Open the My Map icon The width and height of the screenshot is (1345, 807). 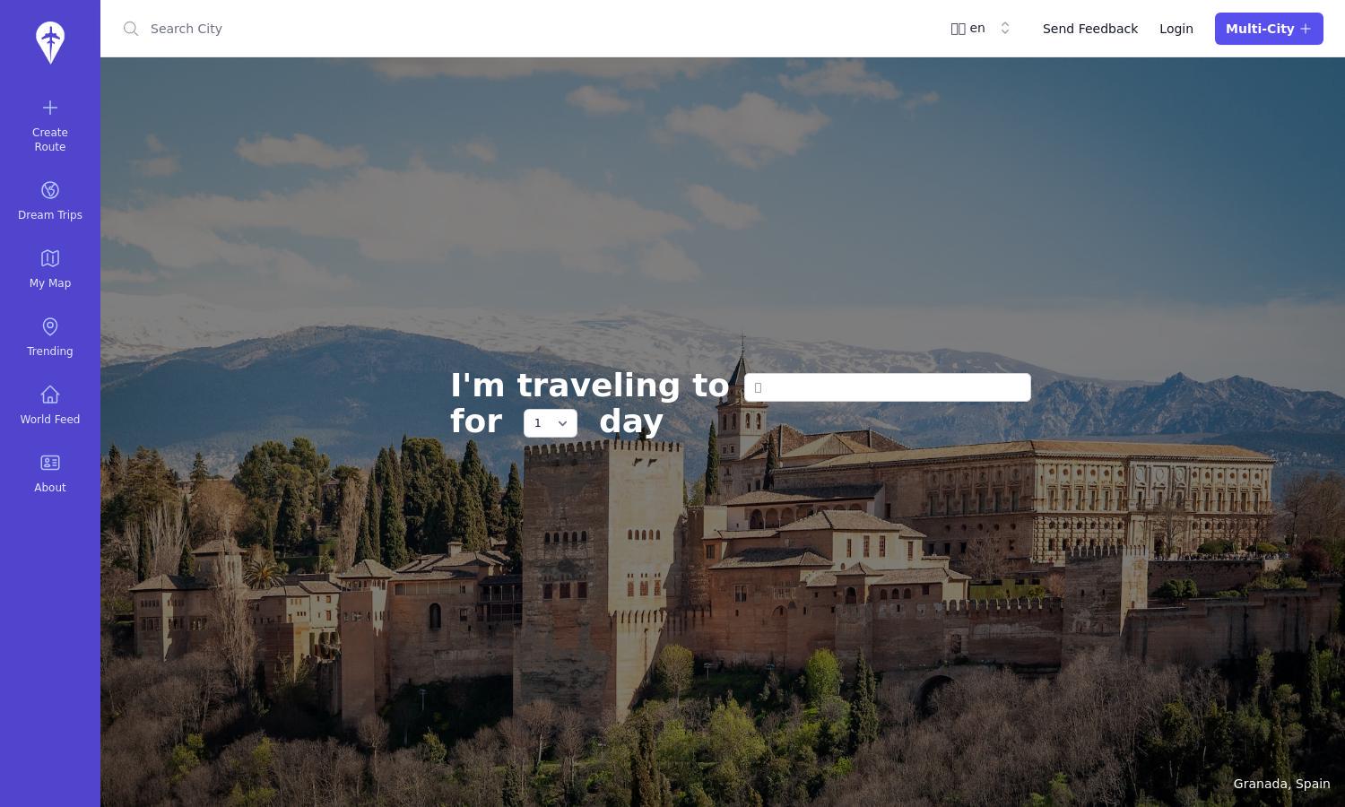pyautogui.click(x=50, y=258)
